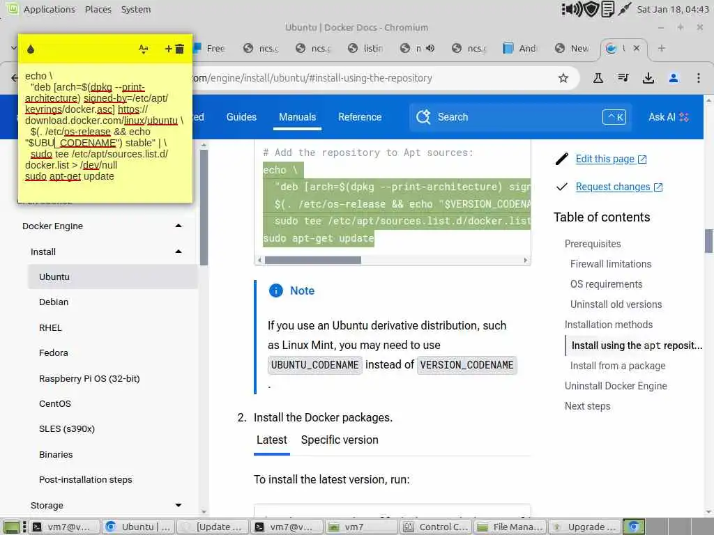Image resolution: width=714 pixels, height=535 pixels.
Task: Select the Specific version tab
Action: click(x=340, y=440)
